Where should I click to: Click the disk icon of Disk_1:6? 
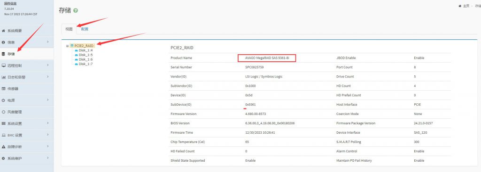coord(77,59)
